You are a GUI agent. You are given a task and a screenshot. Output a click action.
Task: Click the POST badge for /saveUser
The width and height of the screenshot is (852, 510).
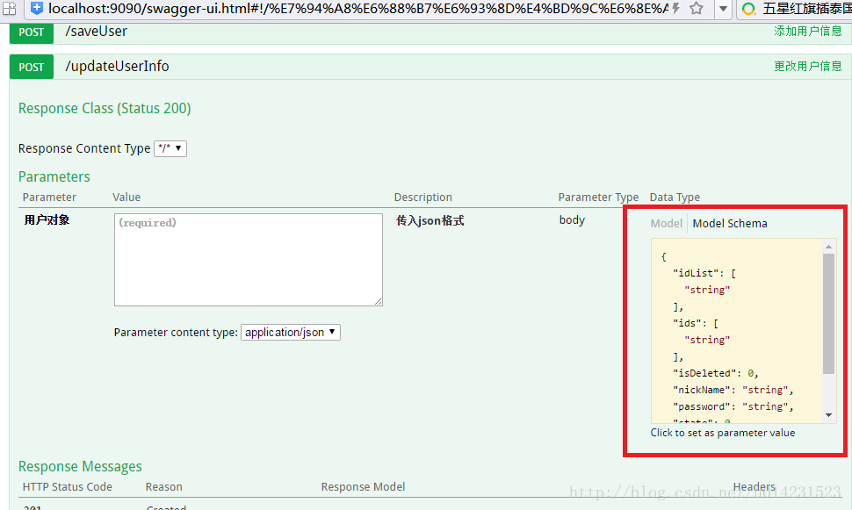coord(32,32)
